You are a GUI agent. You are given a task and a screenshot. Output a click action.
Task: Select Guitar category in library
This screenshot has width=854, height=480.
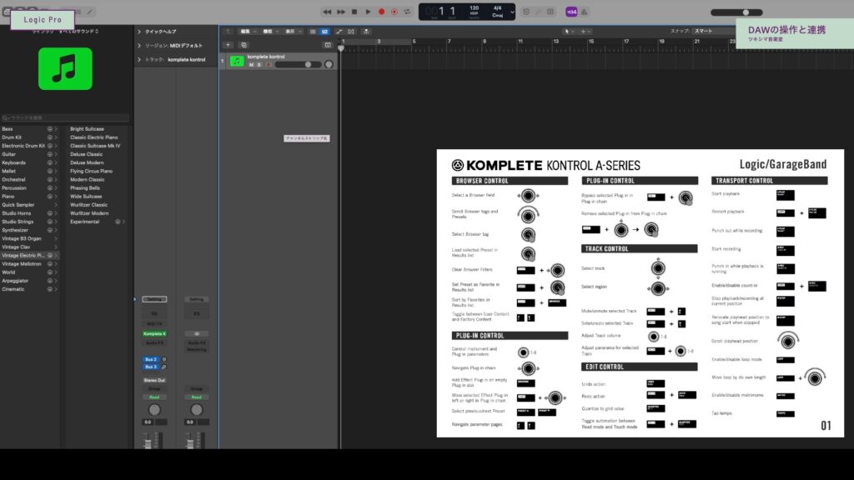8,154
